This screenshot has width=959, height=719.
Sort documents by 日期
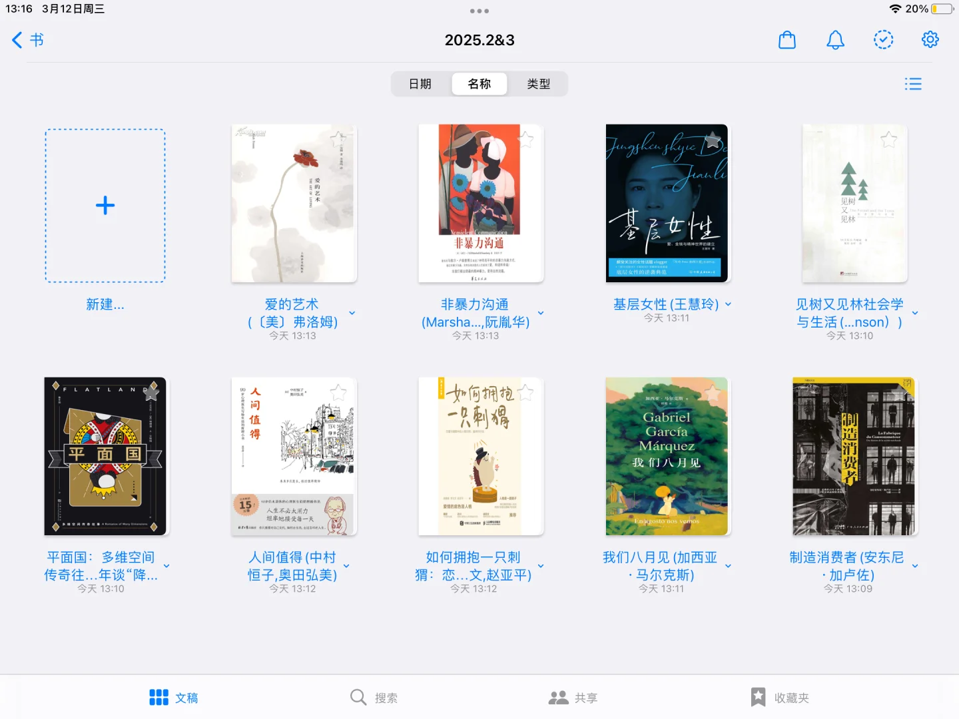(420, 84)
